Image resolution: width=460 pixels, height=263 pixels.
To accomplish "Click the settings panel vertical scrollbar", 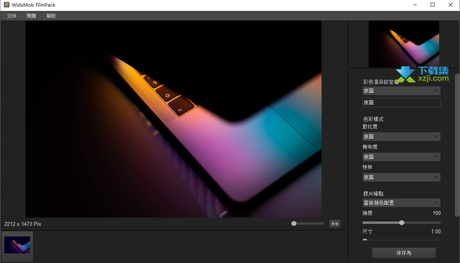I will tap(457, 145).
